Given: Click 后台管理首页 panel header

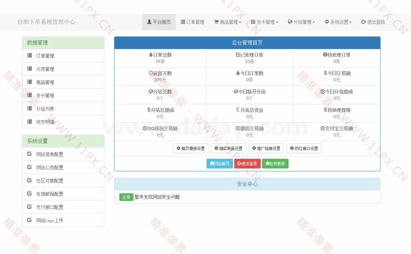Looking at the screenshot, I should coord(247,43).
